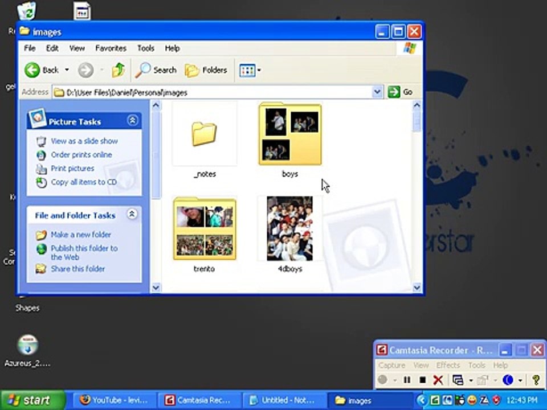Open the Help menu in Camtasia Recorder

click(500, 365)
